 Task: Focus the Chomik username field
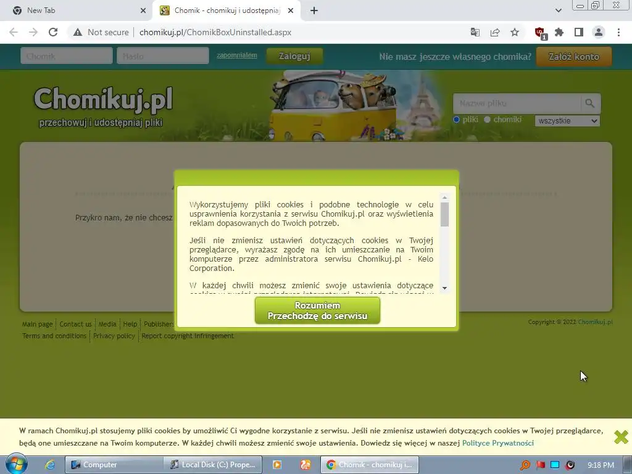click(x=67, y=56)
